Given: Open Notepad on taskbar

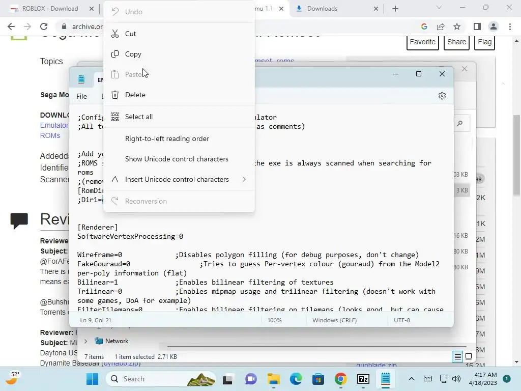Looking at the screenshot, I should 386,379.
